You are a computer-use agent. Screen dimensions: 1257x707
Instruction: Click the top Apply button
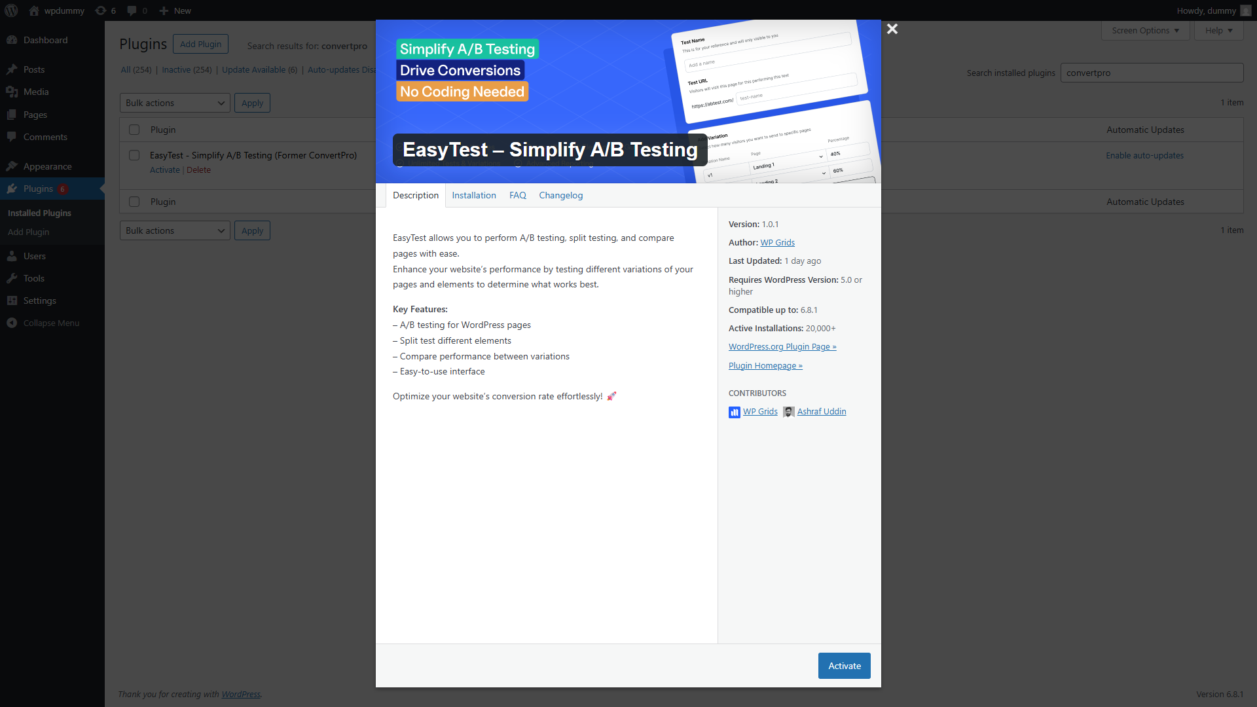click(252, 103)
